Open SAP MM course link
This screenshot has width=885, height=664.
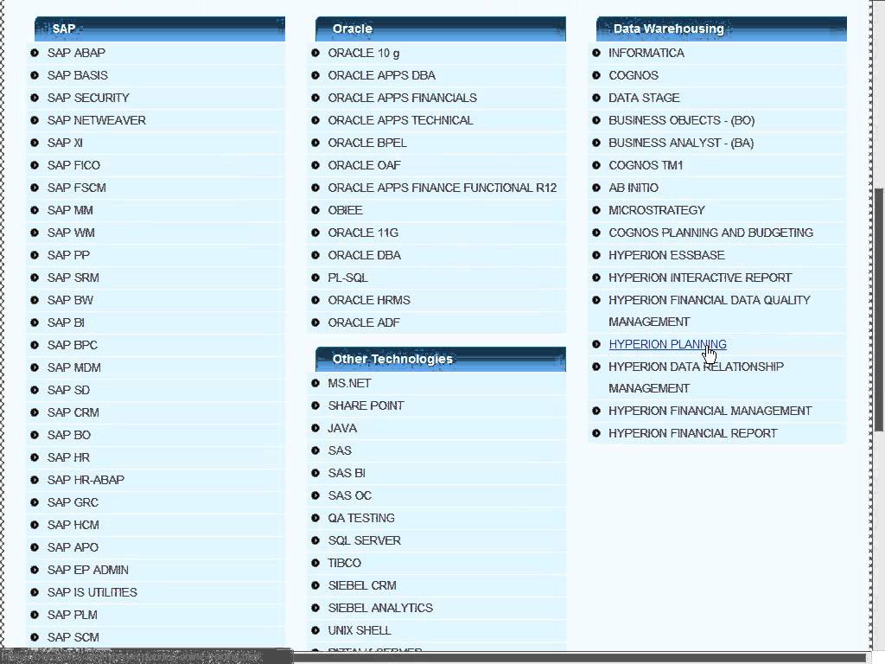point(70,211)
